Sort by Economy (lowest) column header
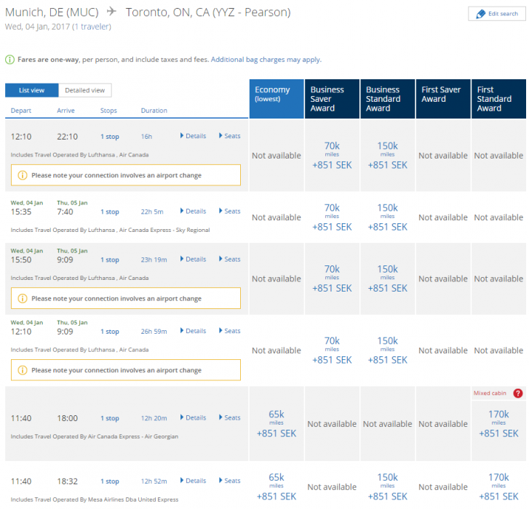529x509 pixels. click(277, 99)
